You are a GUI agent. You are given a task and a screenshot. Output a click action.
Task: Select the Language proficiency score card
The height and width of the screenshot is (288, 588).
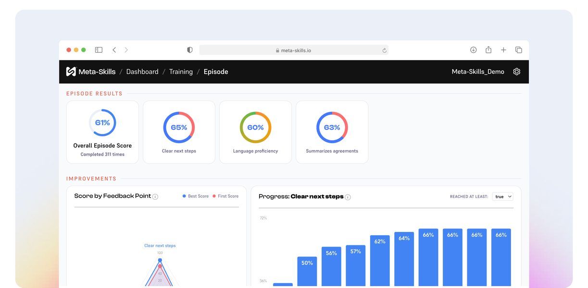click(255, 132)
